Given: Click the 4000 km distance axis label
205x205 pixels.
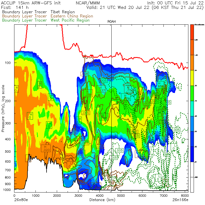Looking at the screenshot, I should pyautogui.click(x=99, y=196).
